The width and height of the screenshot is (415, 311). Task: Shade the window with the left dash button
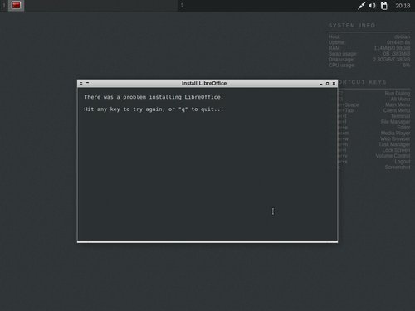pyautogui.click(x=87, y=83)
